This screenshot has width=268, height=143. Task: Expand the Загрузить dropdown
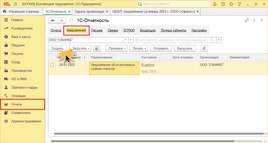pyautogui.click(x=80, y=48)
